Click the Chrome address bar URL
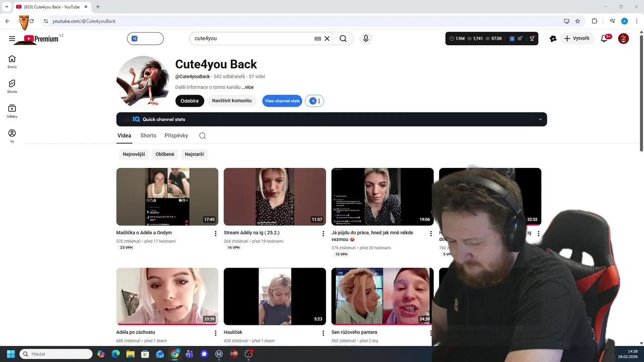This screenshot has width=644, height=362. [84, 21]
